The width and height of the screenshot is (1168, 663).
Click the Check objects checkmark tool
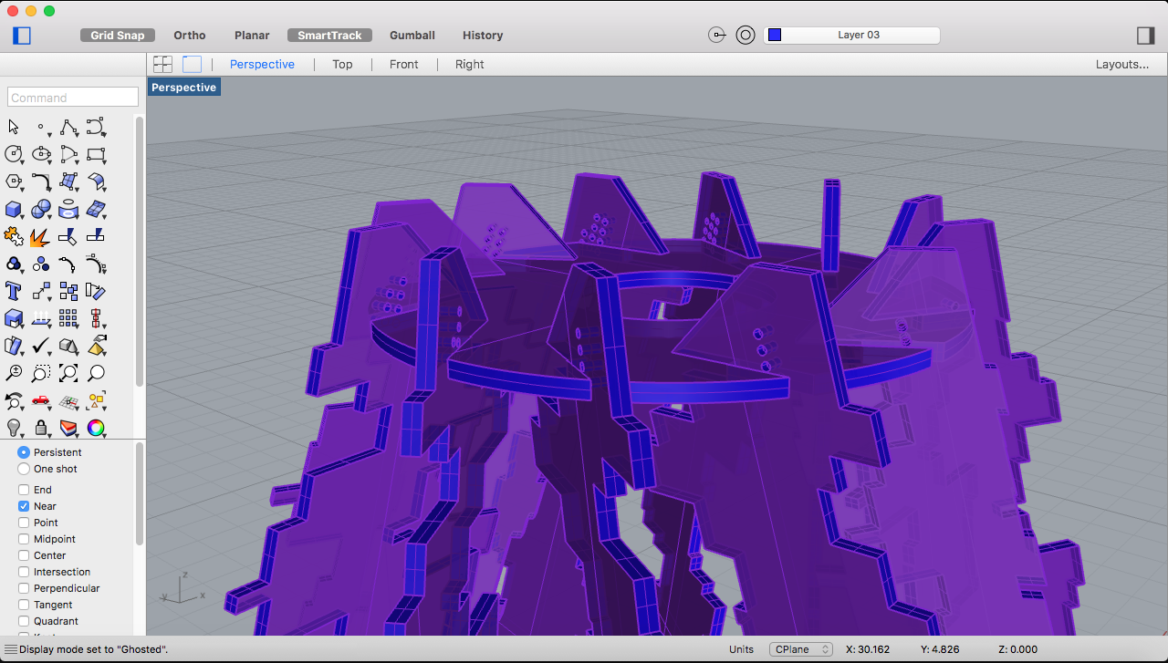(x=41, y=346)
